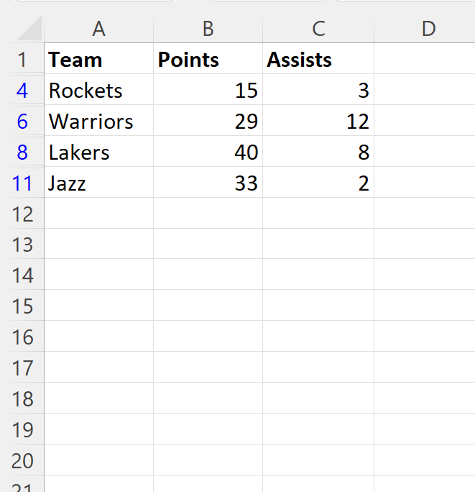Image resolution: width=475 pixels, height=492 pixels.
Task: Select column C header
Action: (x=318, y=29)
